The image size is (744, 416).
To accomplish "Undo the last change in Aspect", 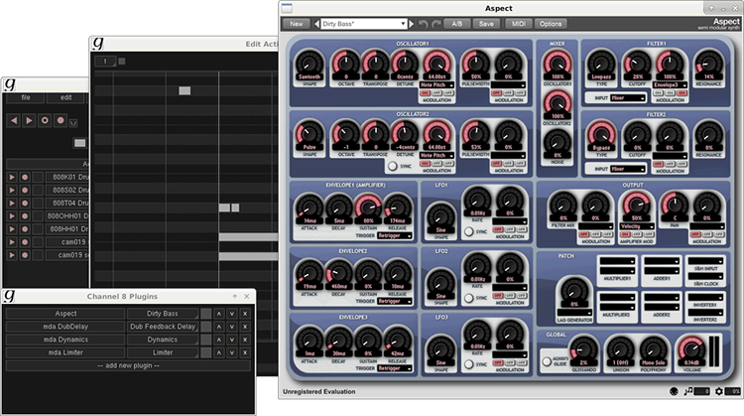I will coord(424,24).
